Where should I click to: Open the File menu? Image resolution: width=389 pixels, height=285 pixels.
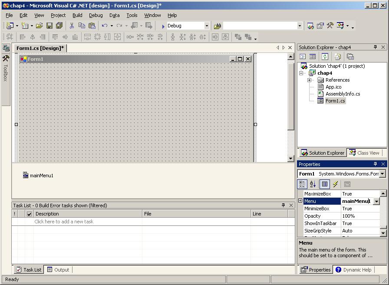click(x=9, y=15)
